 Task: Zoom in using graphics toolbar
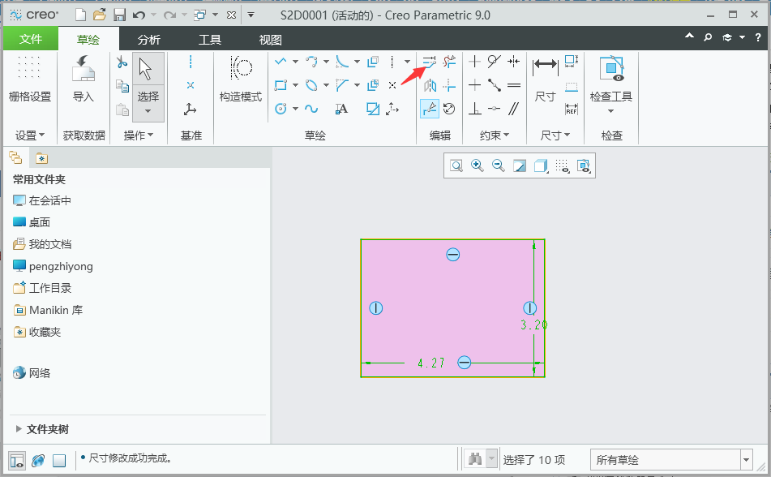[x=478, y=165]
